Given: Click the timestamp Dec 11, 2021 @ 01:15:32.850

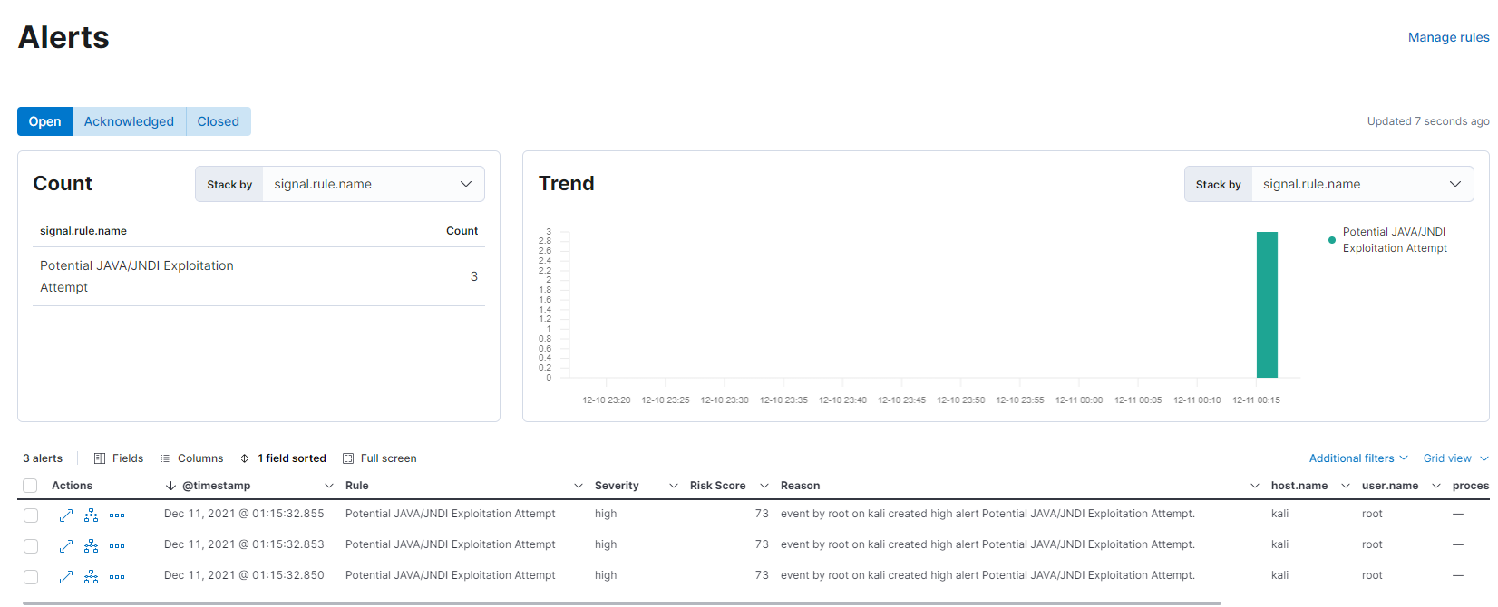Looking at the screenshot, I should point(244,575).
